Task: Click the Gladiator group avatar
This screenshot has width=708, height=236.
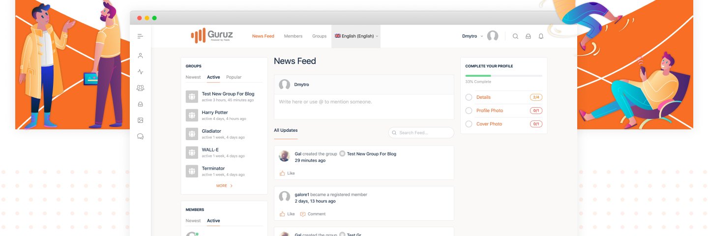Action: (x=192, y=134)
